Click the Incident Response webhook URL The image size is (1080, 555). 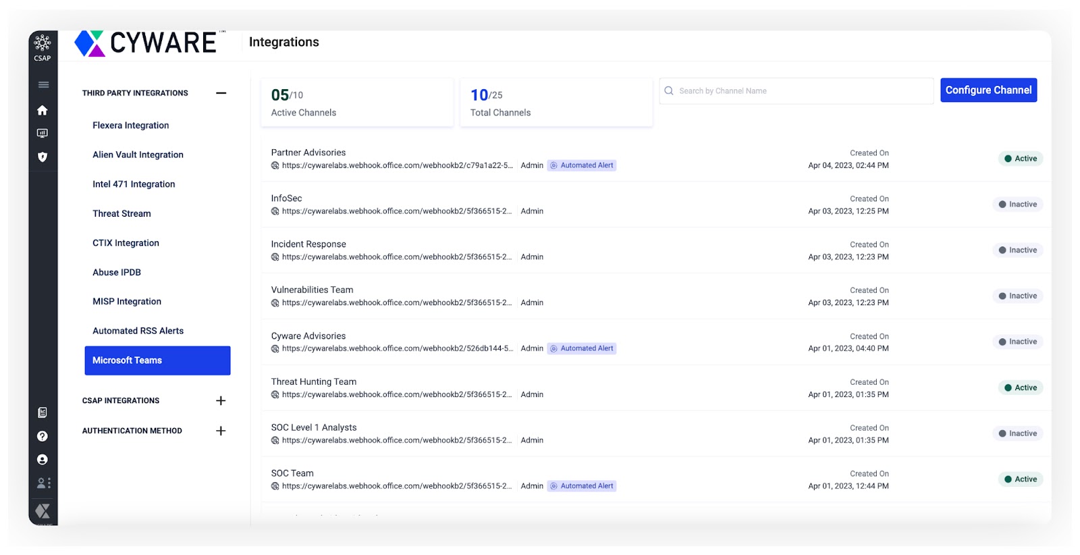coord(397,257)
